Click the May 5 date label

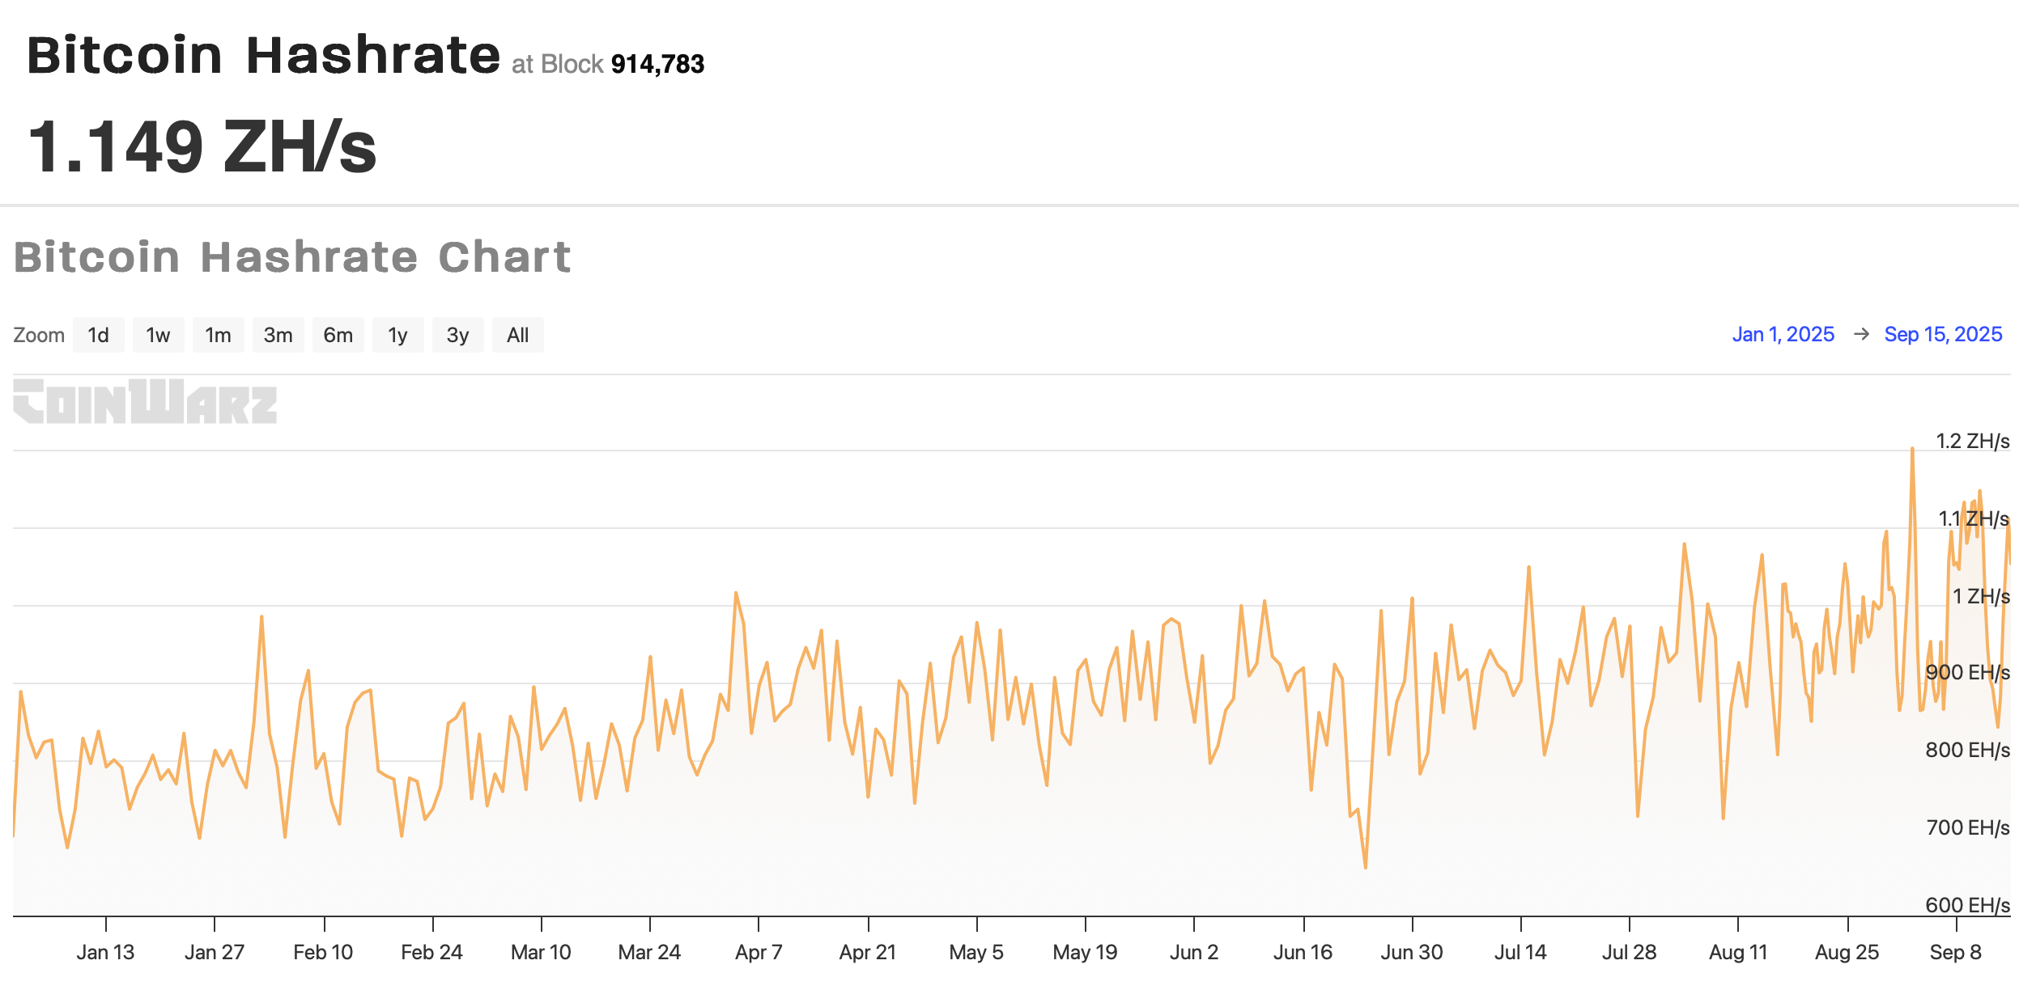(x=976, y=952)
